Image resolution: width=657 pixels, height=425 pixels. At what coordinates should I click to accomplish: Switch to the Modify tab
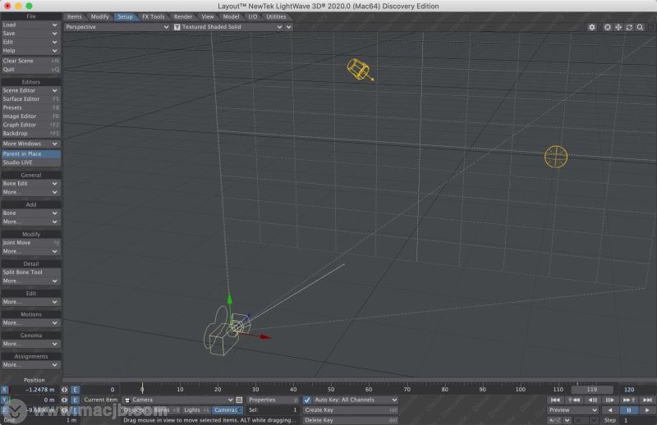99,16
